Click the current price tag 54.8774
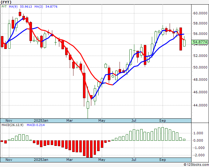Viewport: 209px width, 167px height. (x=200, y=42)
